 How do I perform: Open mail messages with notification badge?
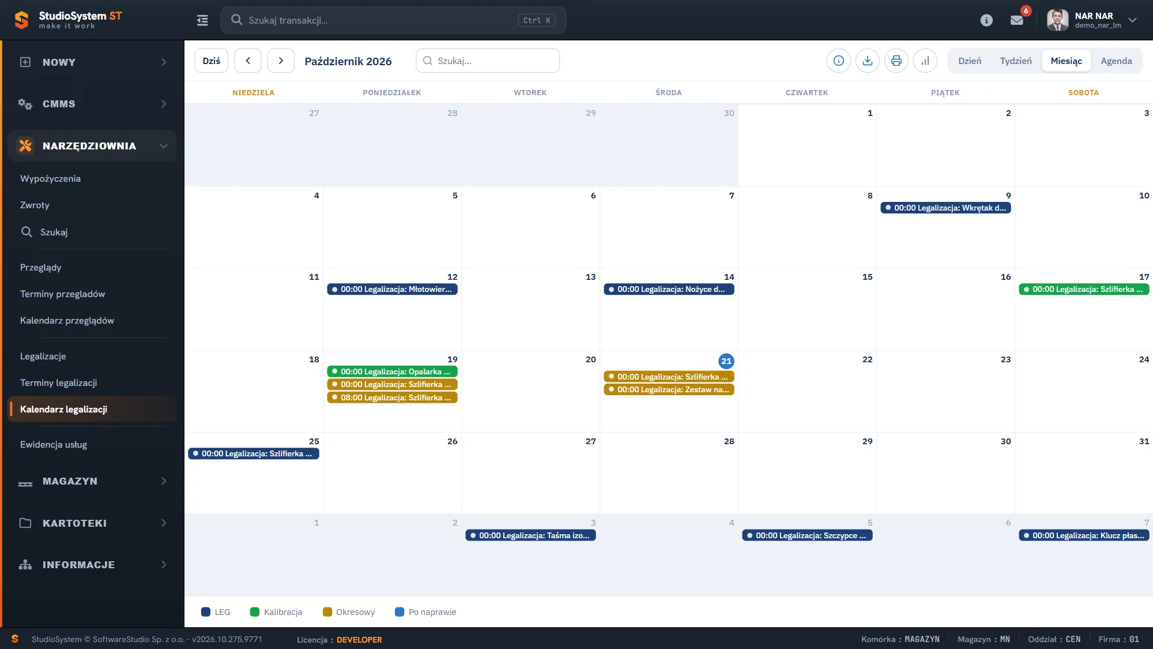tap(1017, 20)
